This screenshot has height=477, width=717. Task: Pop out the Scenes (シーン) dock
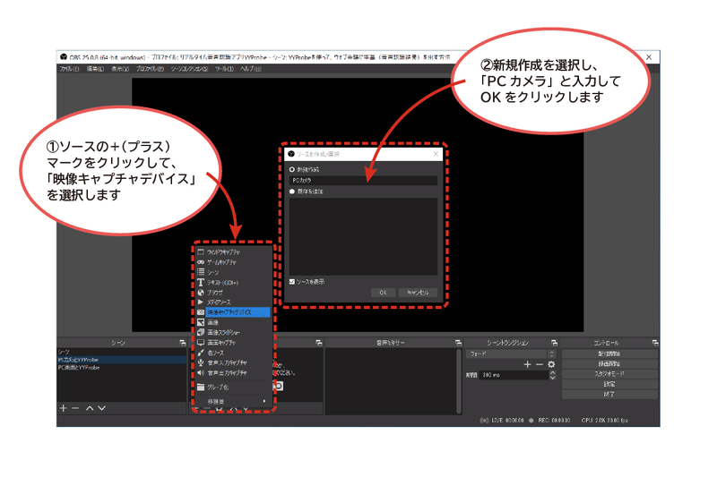(183, 343)
